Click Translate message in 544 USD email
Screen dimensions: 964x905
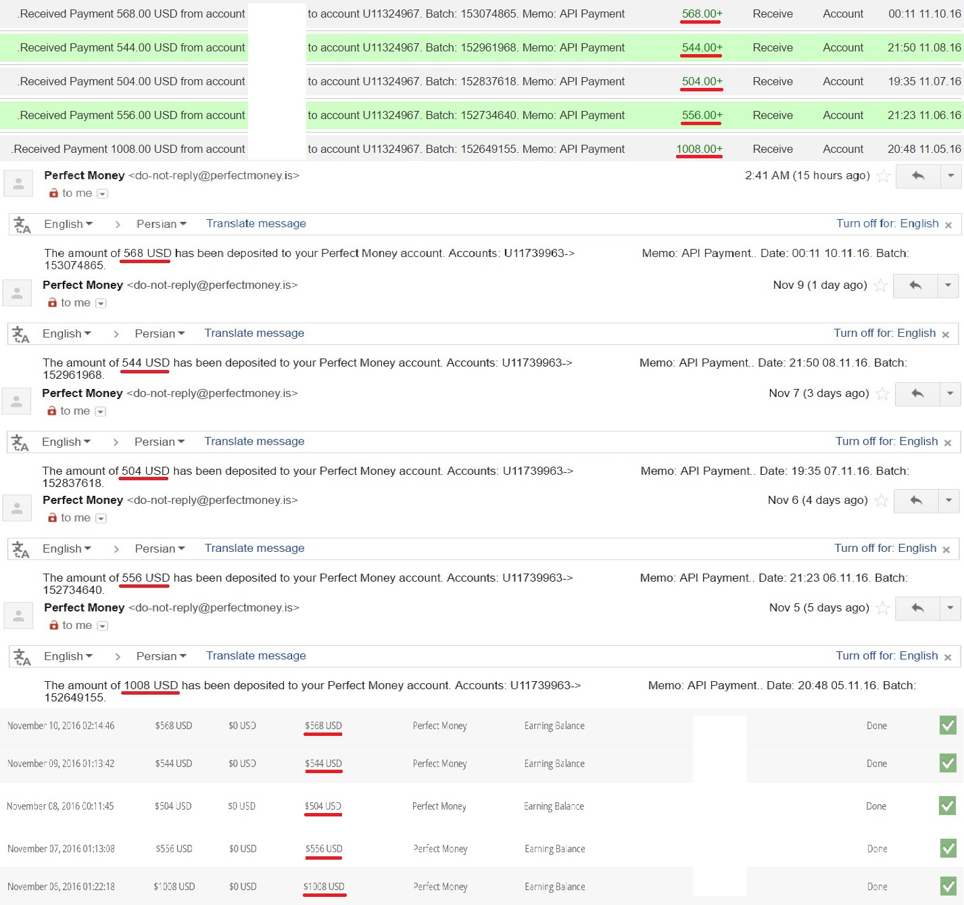pos(254,333)
